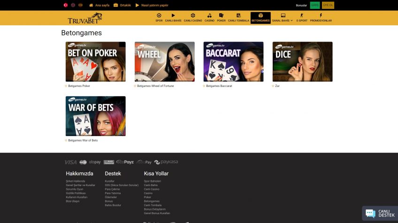The image size is (398, 223).
Task: Click the VISA payment logo
Action: click(x=70, y=162)
